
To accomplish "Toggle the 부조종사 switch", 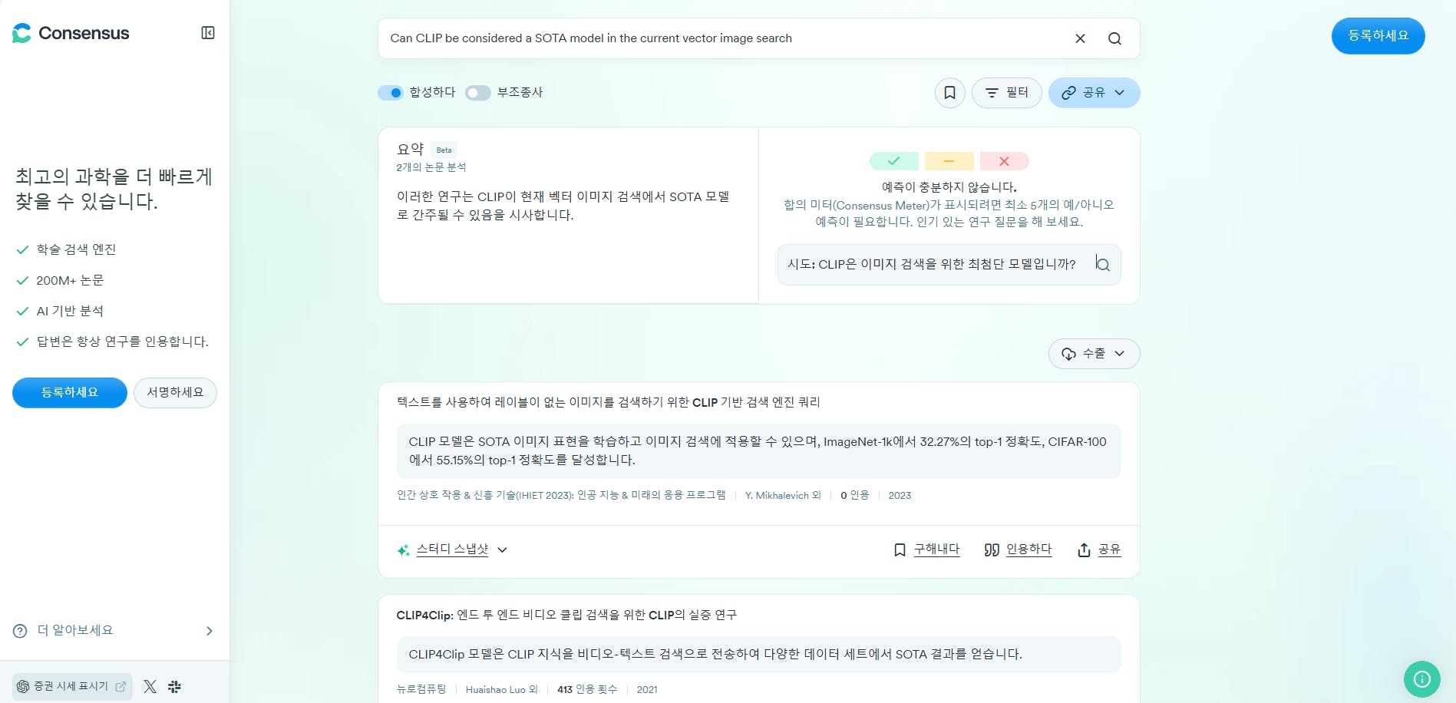I will [x=478, y=93].
